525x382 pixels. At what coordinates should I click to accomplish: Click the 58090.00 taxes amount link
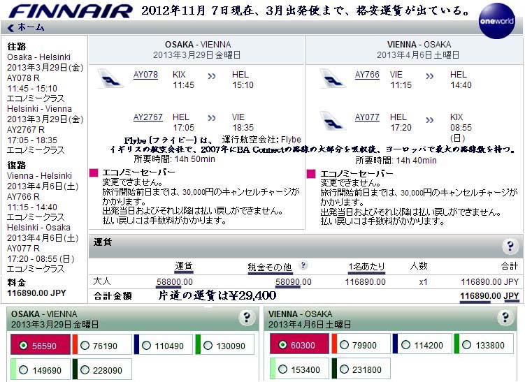pyautogui.click(x=294, y=282)
